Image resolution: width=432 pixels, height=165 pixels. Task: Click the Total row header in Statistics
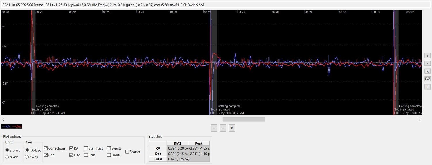coord(158,159)
